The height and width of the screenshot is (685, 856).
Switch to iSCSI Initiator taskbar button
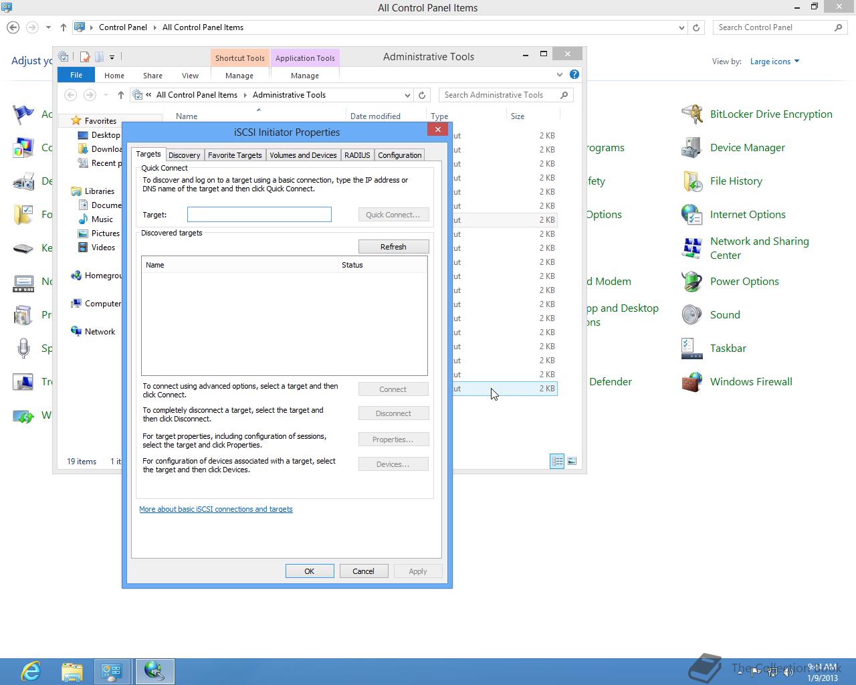(x=155, y=671)
